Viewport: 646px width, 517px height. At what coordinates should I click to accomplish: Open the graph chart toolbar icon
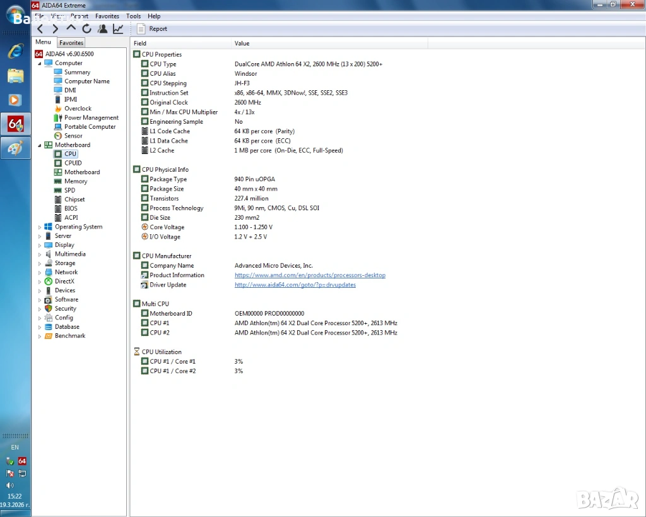[x=118, y=29]
